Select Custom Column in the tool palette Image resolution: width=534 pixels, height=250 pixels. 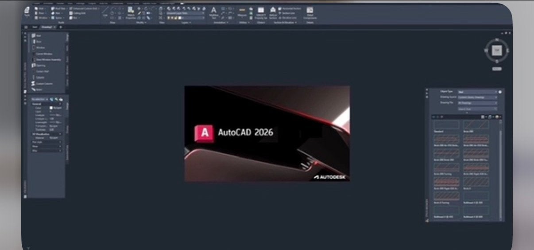point(43,83)
